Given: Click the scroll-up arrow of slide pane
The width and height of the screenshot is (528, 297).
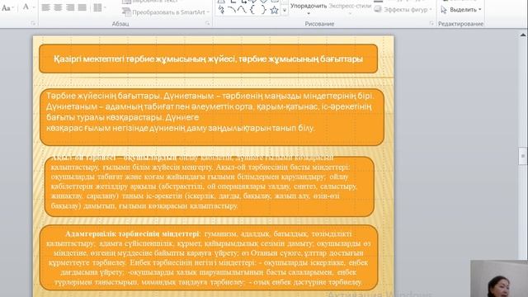Looking at the screenshot, I should tap(522, 35).
